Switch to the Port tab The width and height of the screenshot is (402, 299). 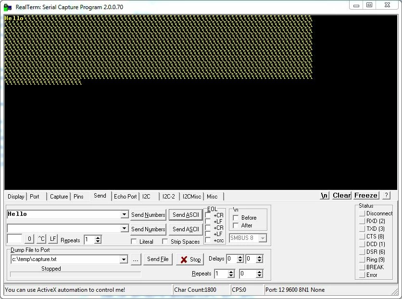point(35,197)
